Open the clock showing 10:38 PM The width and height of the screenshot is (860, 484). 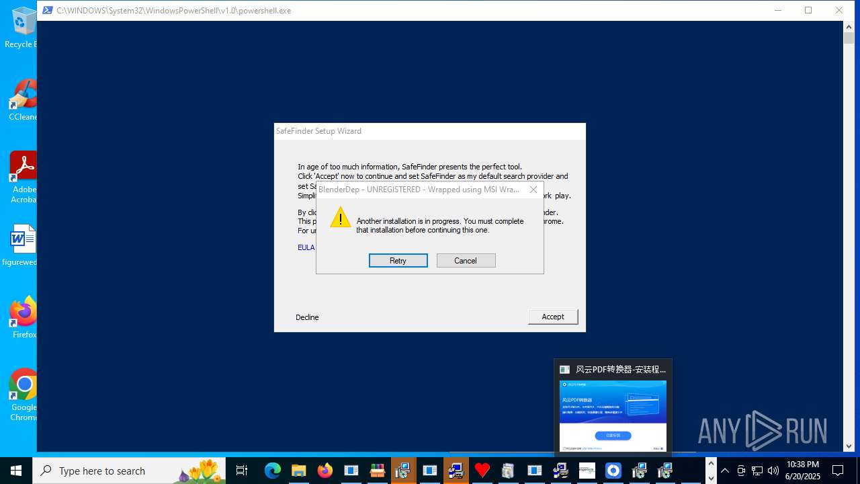(802, 471)
